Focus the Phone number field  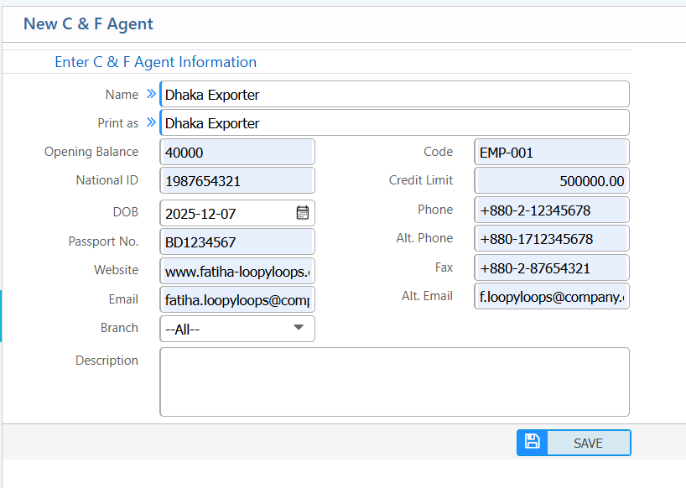[551, 210]
